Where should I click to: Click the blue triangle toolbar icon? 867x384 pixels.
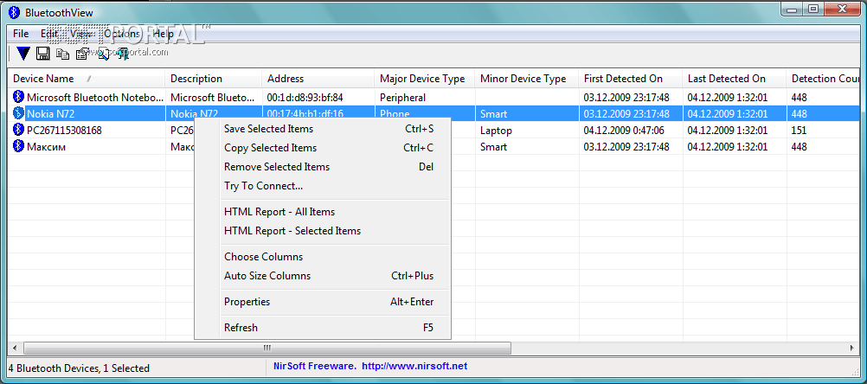tap(23, 54)
